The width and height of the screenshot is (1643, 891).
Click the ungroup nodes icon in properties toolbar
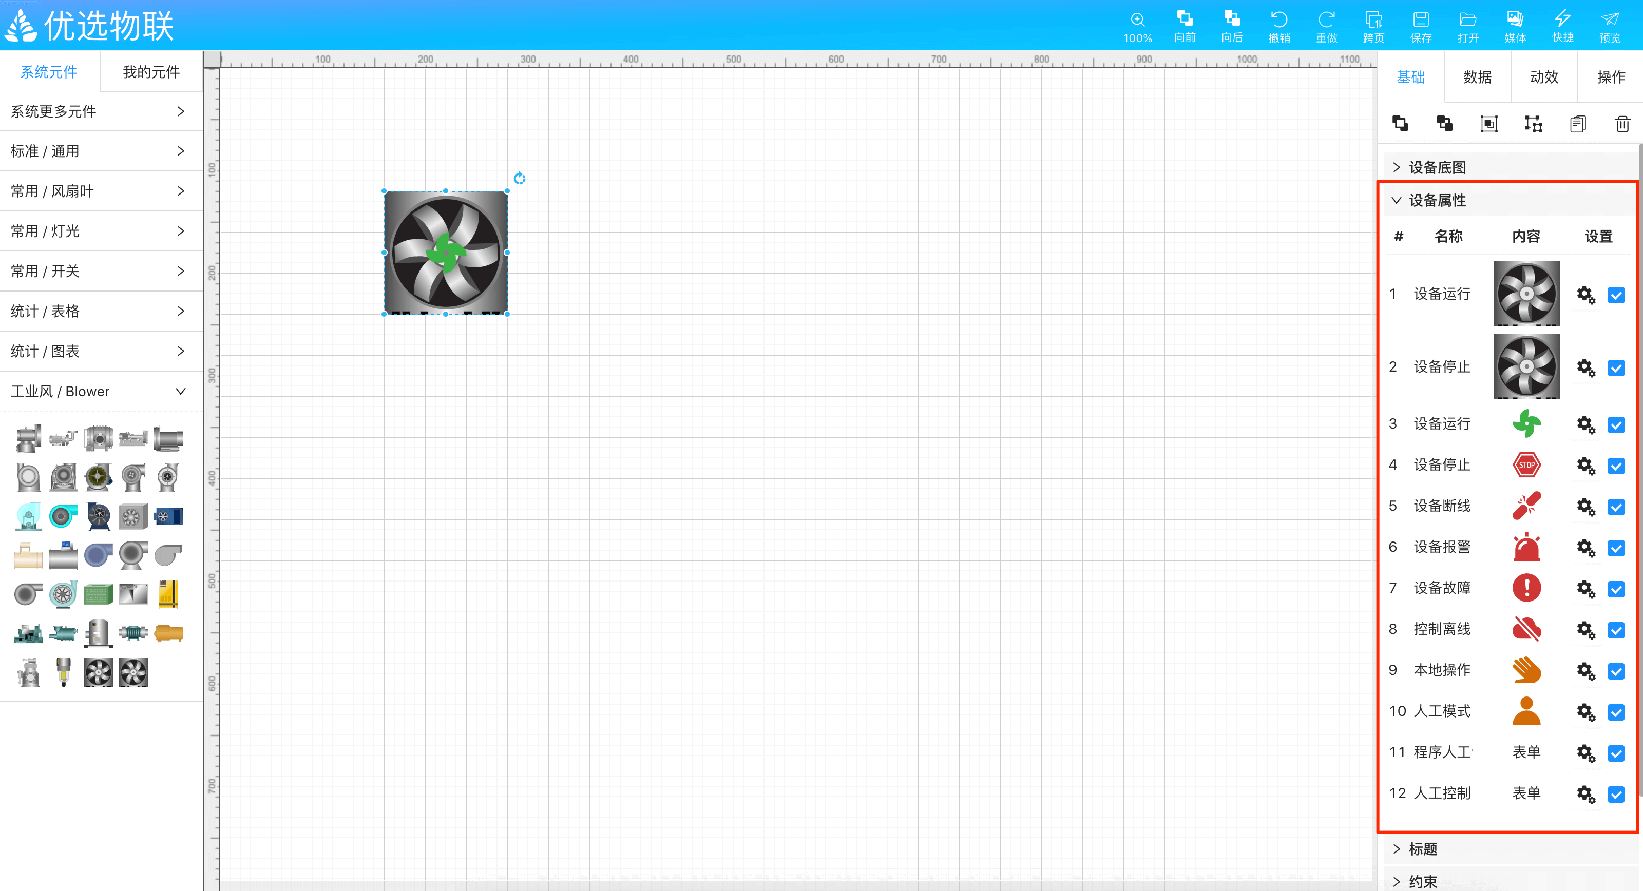pos(1533,124)
